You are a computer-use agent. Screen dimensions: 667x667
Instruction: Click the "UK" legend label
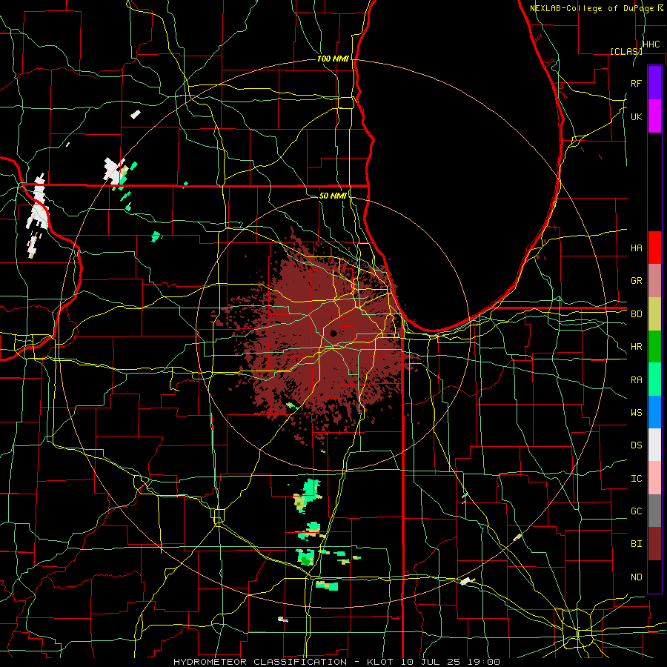636,116
